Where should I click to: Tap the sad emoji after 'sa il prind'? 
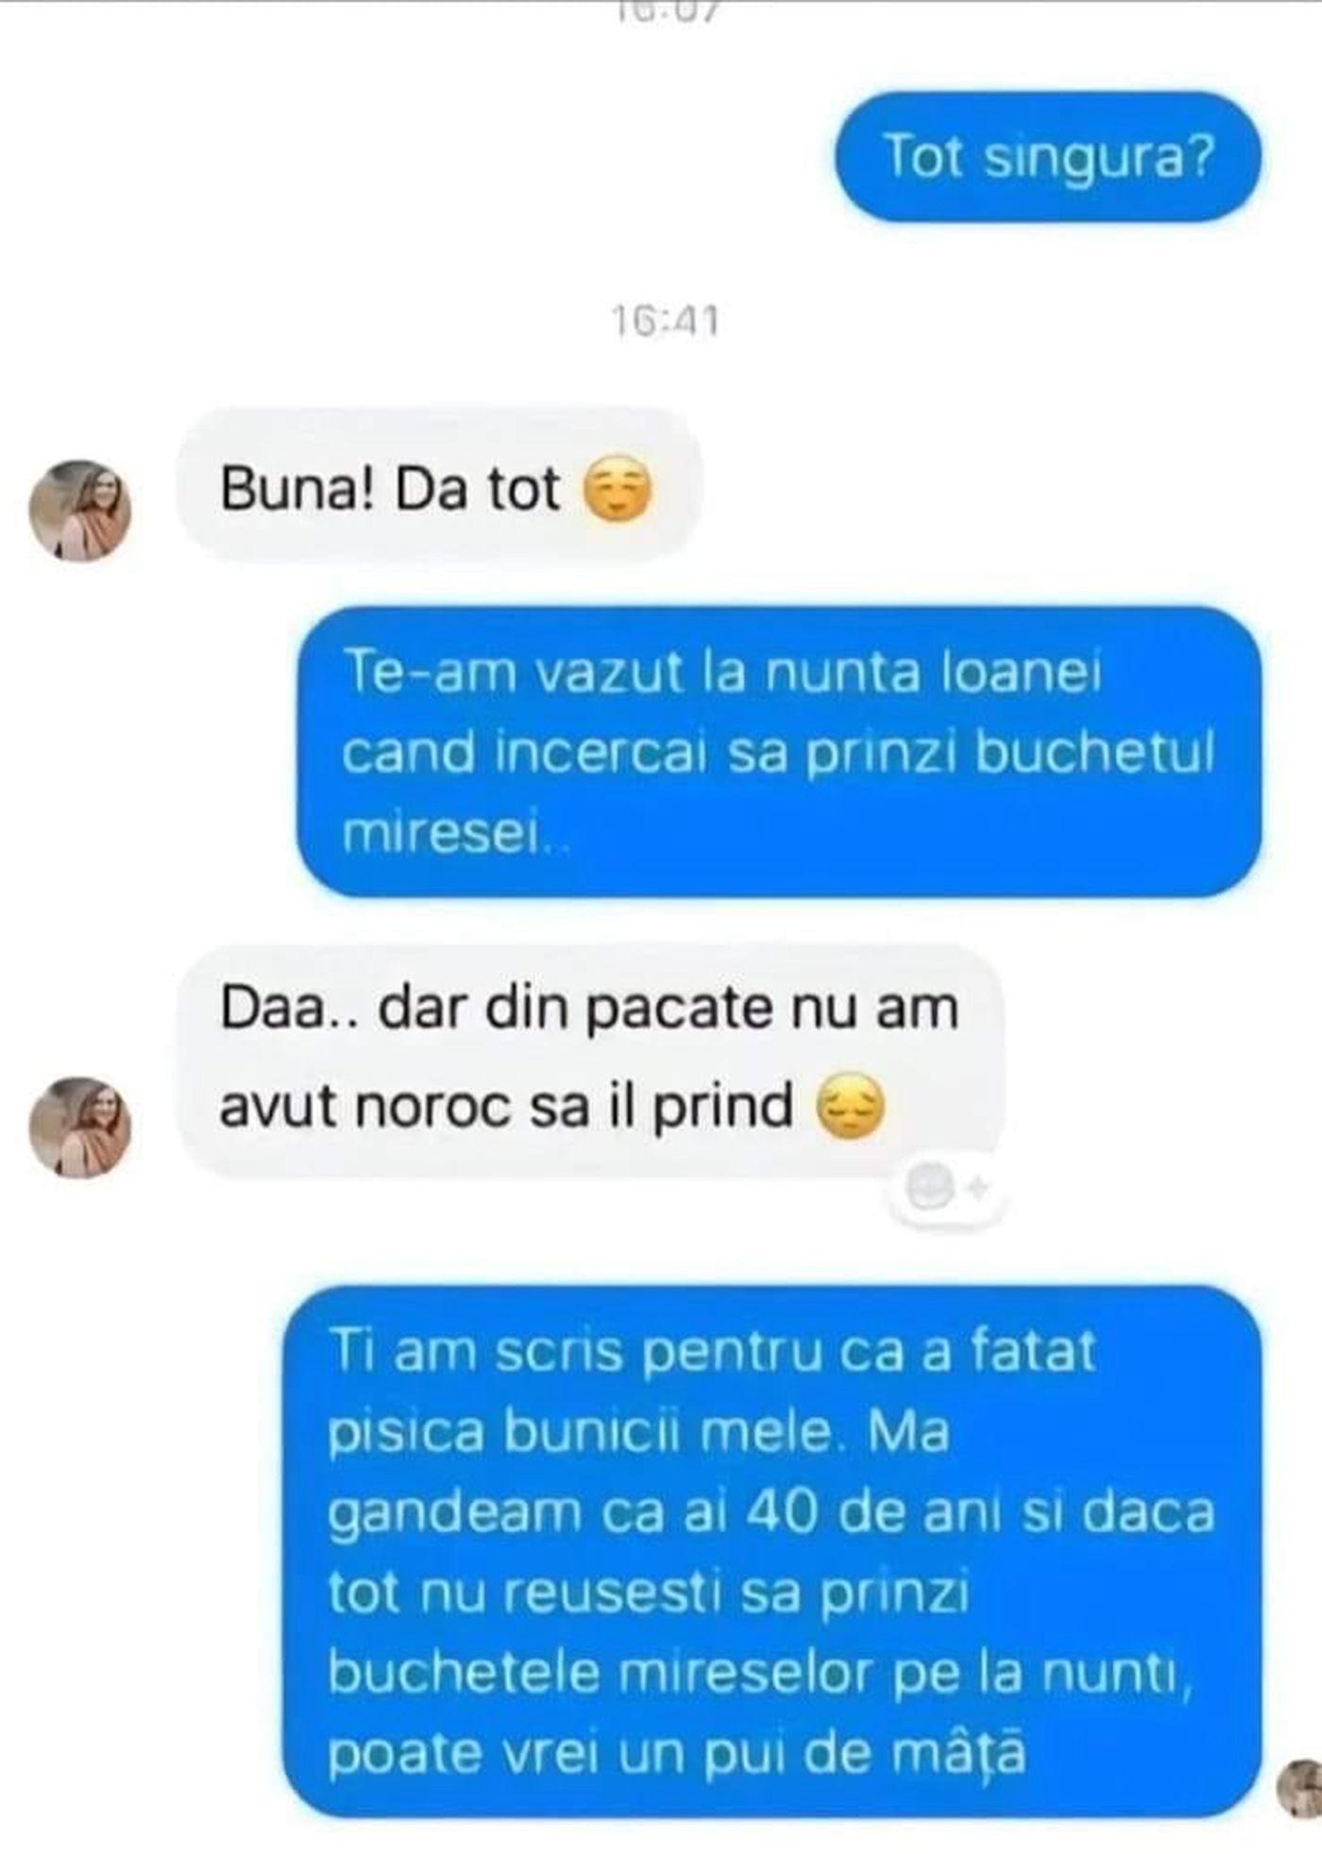pyautogui.click(x=849, y=1106)
